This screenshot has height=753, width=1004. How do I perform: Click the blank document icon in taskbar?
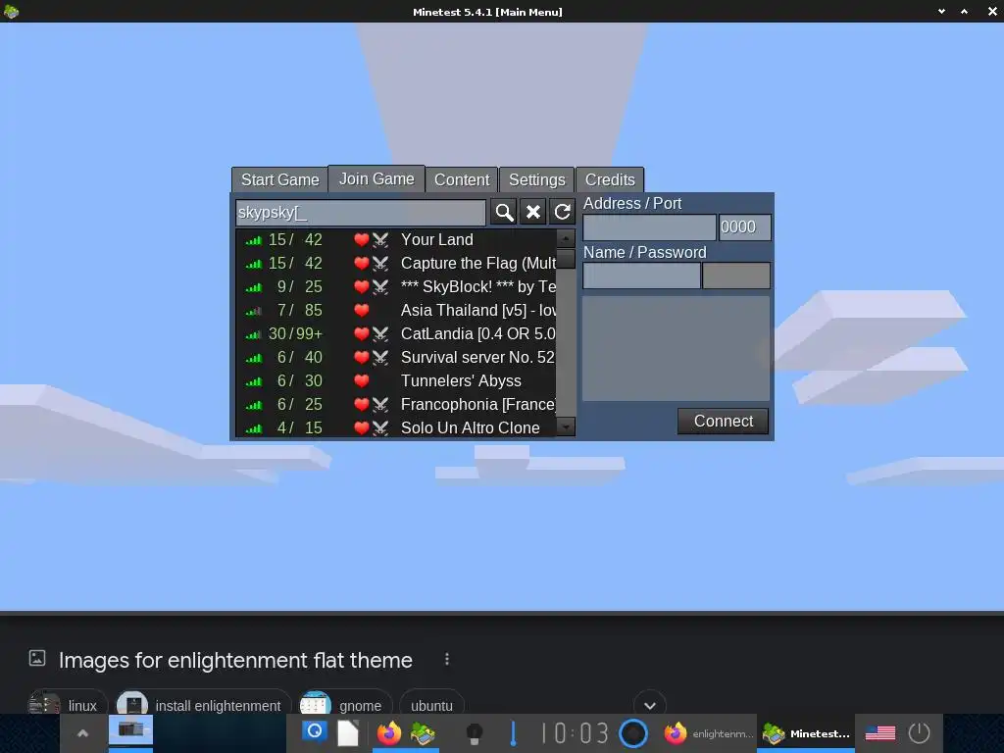tap(348, 733)
